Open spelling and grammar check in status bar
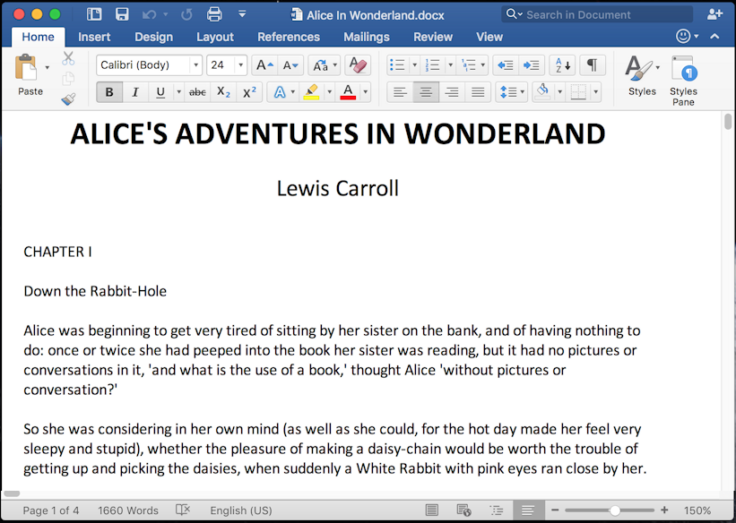Viewport: 736px width, 523px height. (x=183, y=510)
